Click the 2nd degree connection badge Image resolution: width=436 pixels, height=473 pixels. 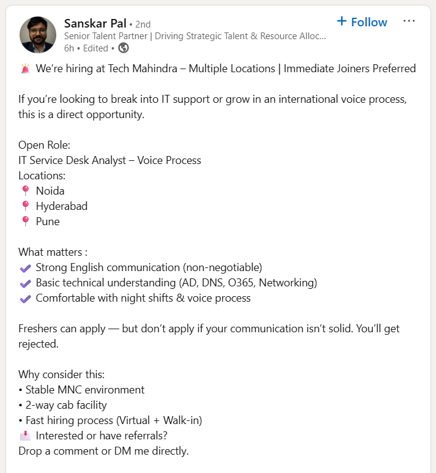pyautogui.click(x=142, y=24)
